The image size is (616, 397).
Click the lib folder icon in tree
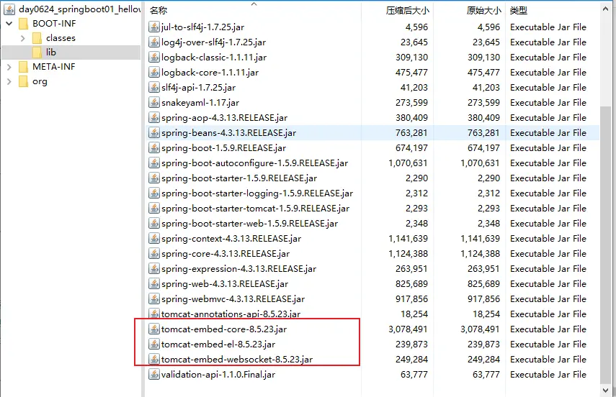[37, 53]
